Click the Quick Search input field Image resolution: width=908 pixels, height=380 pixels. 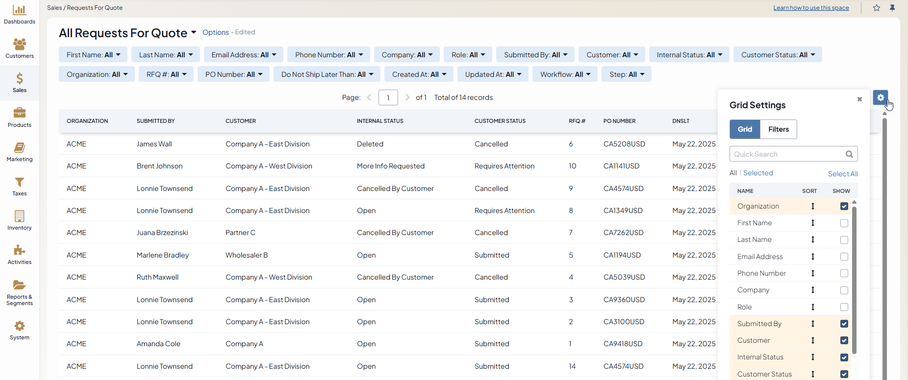pos(787,154)
